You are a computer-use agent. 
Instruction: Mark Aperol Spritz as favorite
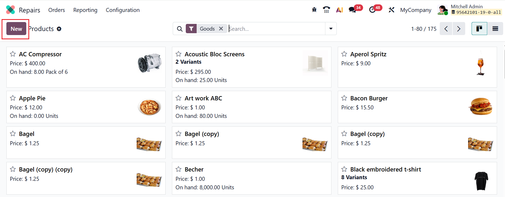(344, 54)
